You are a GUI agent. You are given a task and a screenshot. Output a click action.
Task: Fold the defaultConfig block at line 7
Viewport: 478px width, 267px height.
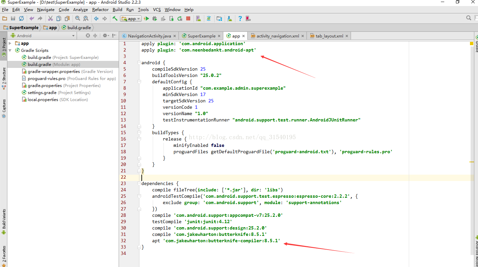coord(139,82)
